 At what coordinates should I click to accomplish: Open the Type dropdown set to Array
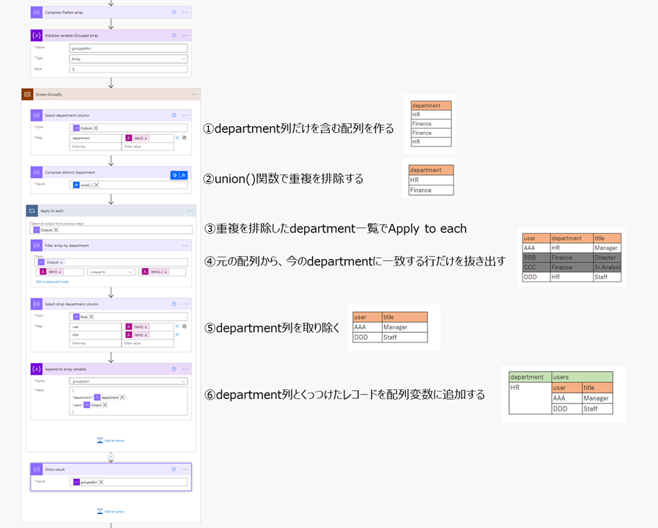pyautogui.click(x=128, y=59)
